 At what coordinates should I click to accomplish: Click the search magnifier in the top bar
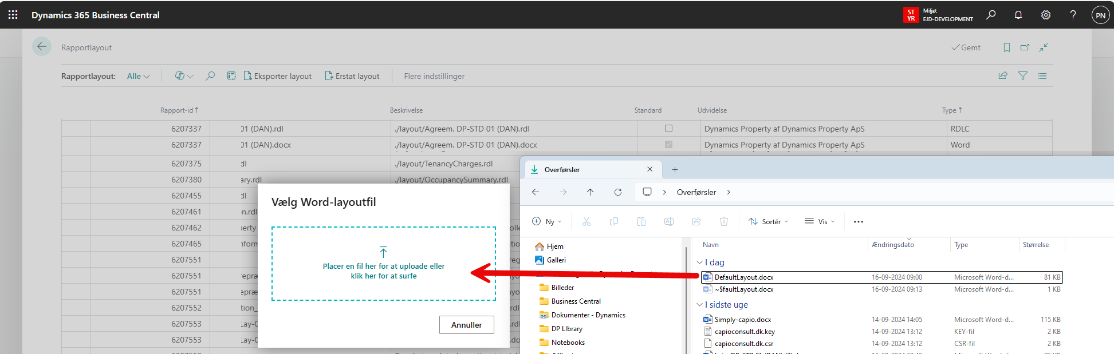991,15
